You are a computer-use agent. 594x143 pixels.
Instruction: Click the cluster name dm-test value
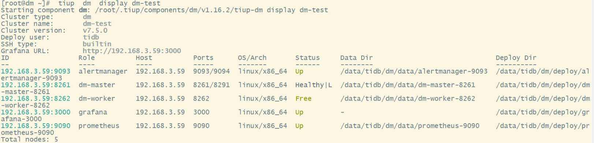97,24
